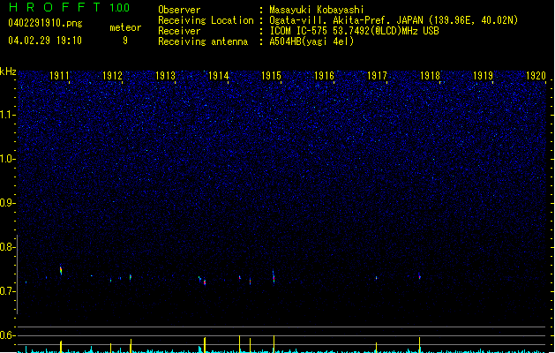Click the 1.0 kHz frequency axis label

[x=7, y=159]
